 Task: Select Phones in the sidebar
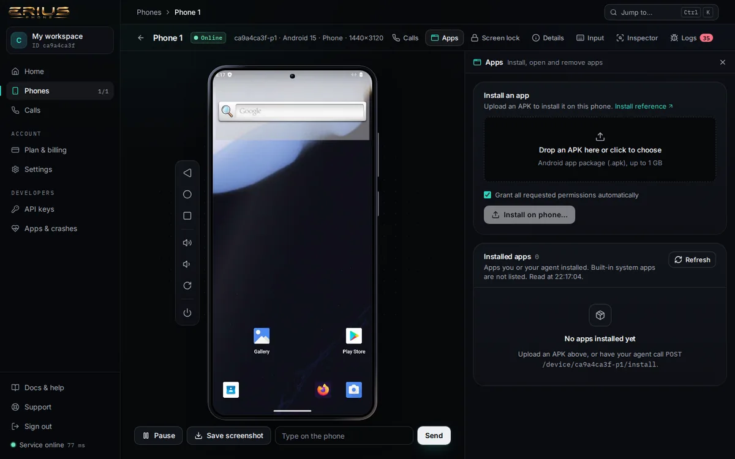(x=60, y=91)
